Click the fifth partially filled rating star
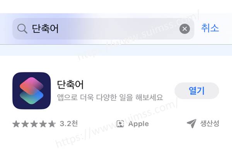Viewport: 232px width, 156px height. 52,124
